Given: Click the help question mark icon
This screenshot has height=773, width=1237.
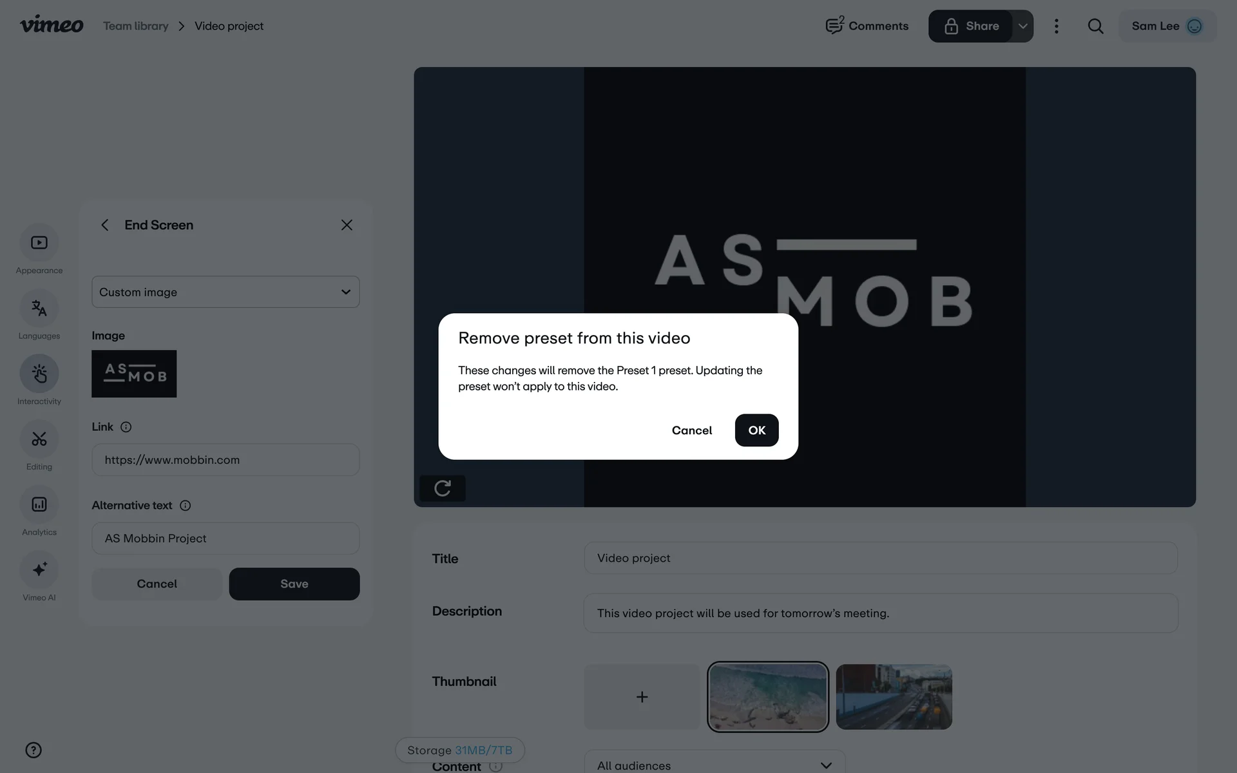Looking at the screenshot, I should pos(34,750).
